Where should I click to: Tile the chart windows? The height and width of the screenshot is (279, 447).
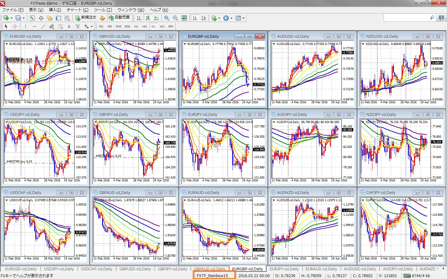click(x=184, y=18)
